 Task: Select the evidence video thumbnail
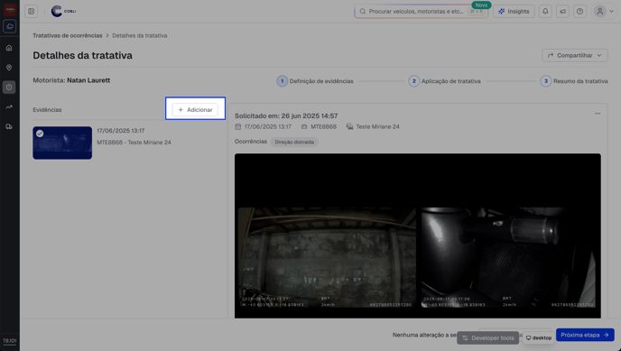[x=62, y=143]
